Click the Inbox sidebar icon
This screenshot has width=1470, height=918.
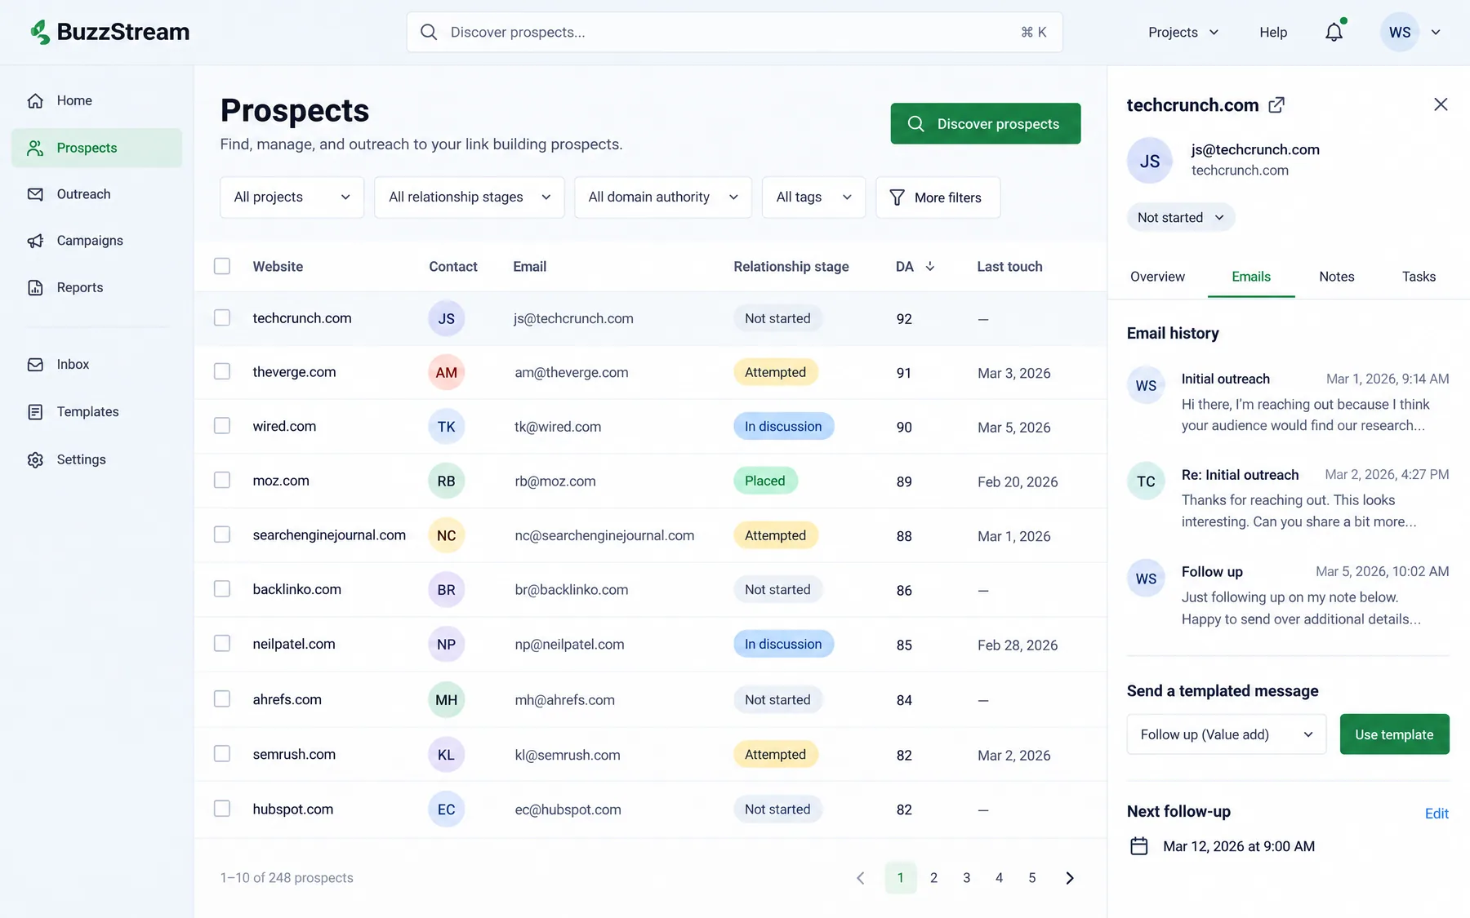[35, 365]
